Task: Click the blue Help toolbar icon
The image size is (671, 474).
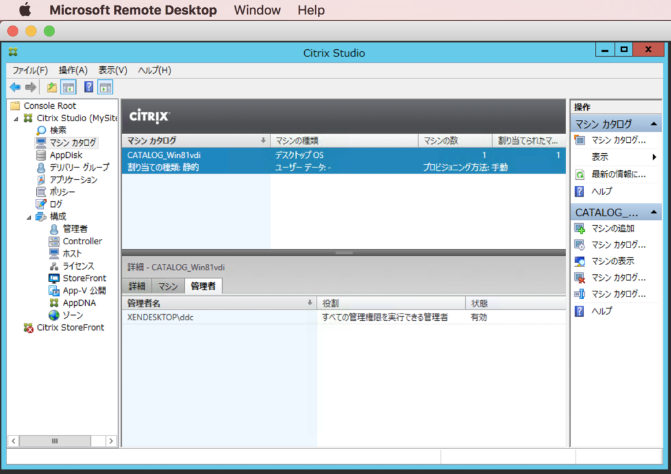Action: click(88, 87)
